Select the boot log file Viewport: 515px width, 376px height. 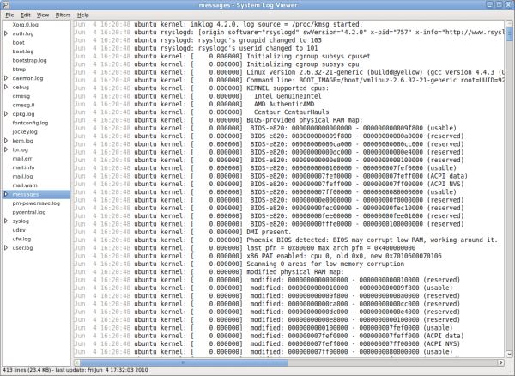point(18,42)
